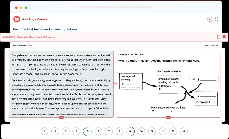Click the browser address bar
The height and width of the screenshot is (139, 229).
[114, 7]
